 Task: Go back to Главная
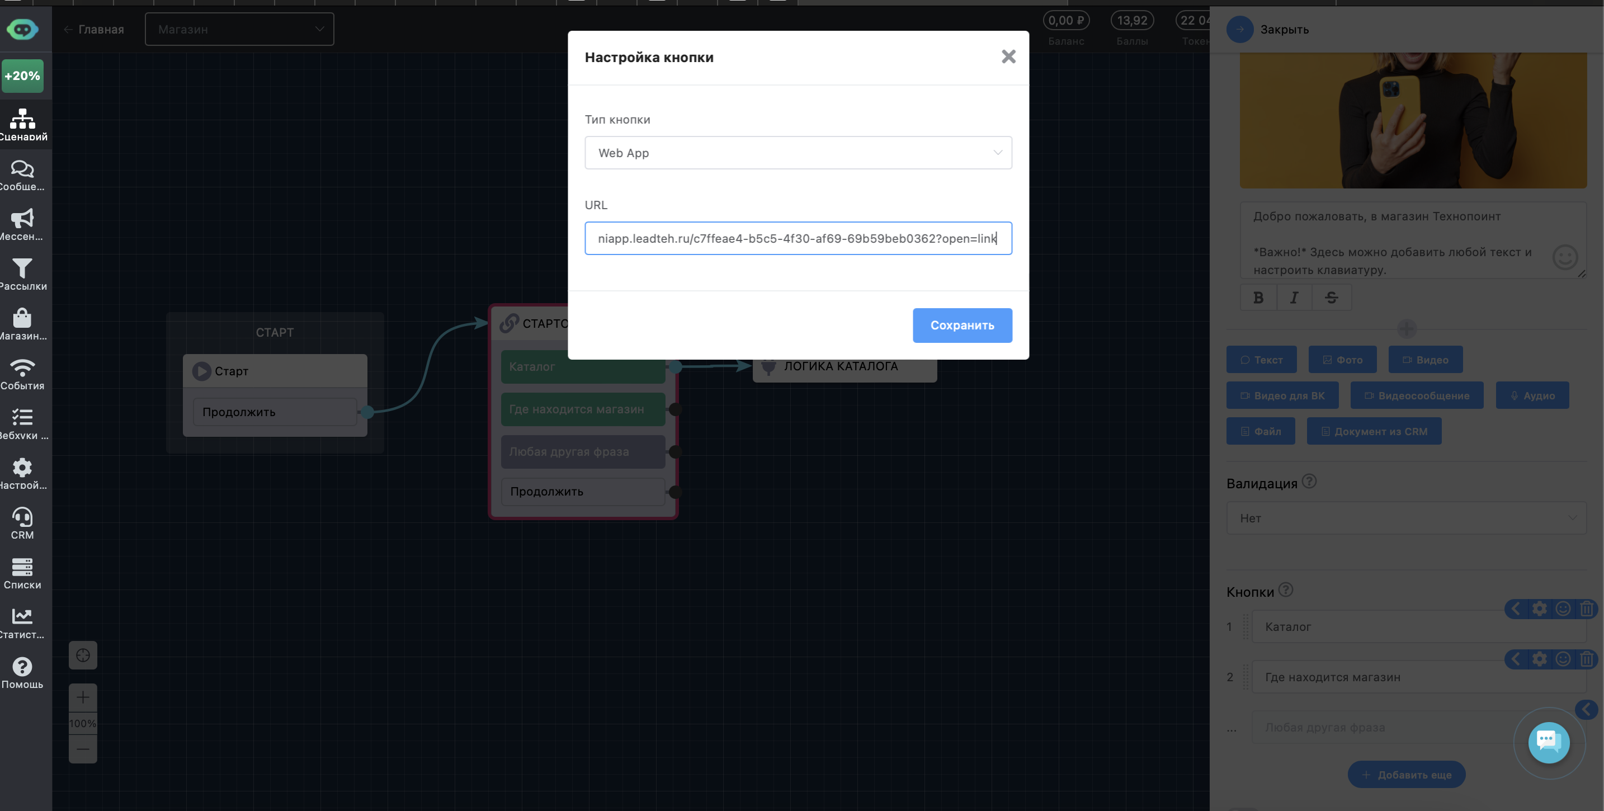[x=93, y=29]
